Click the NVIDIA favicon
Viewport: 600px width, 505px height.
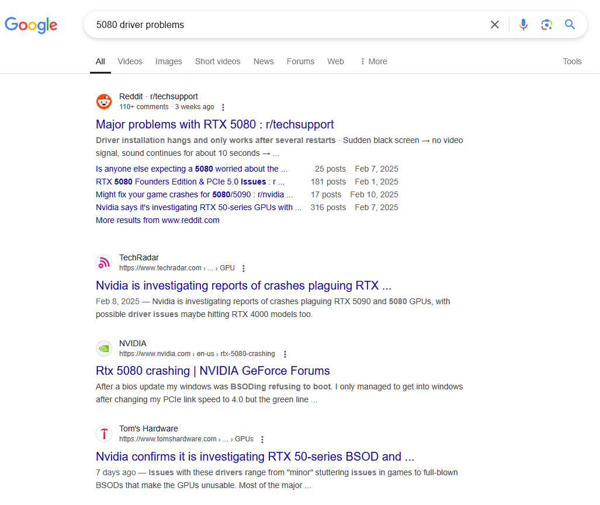103,349
